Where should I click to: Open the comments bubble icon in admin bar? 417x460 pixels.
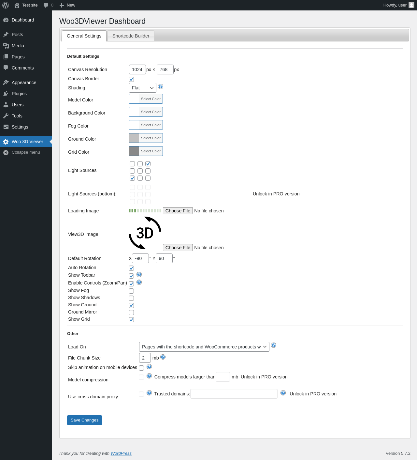click(46, 5)
